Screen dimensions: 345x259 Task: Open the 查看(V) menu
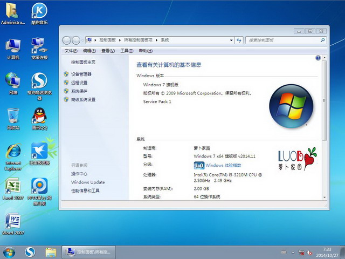[x=108, y=51]
